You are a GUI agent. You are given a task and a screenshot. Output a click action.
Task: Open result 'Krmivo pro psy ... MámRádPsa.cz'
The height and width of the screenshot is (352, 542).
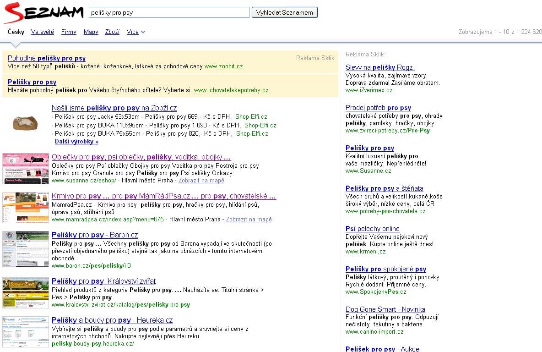[164, 196]
